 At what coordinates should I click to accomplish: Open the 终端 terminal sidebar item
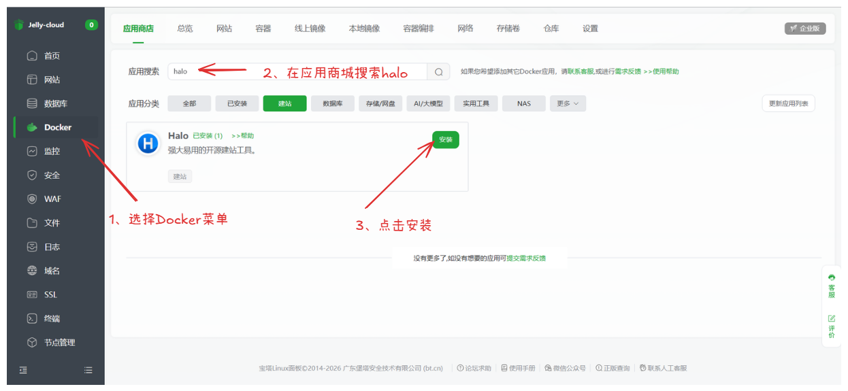[52, 318]
